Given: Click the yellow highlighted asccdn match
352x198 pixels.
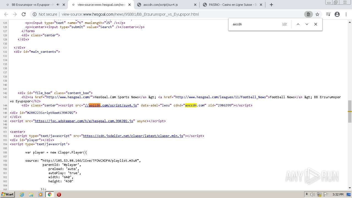Looking at the screenshot, I should point(191,105).
